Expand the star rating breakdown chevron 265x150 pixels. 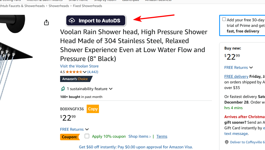click(x=85, y=72)
